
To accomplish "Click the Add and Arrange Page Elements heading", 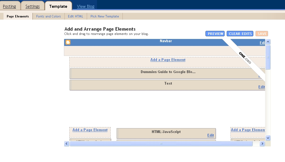I will click(100, 29).
